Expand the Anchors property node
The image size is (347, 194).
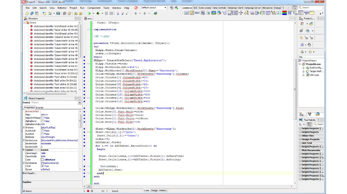pos(23,127)
